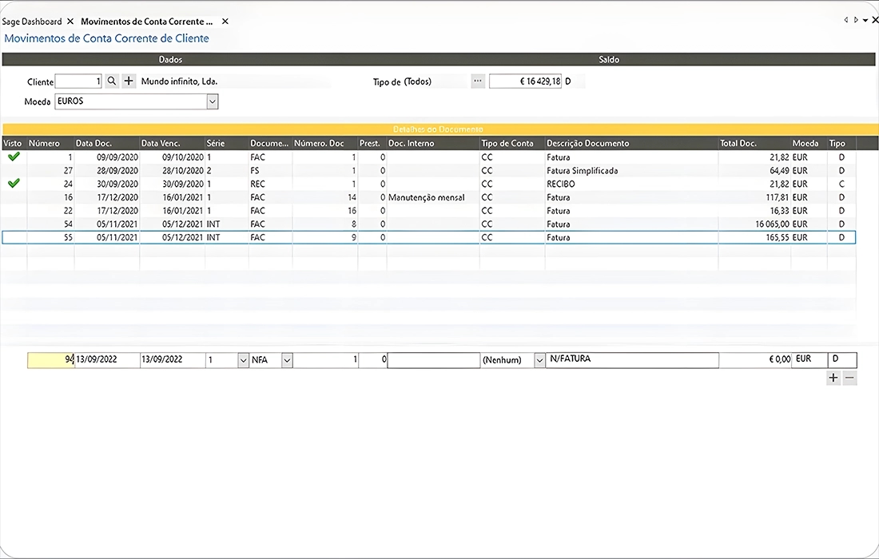This screenshot has width=879, height=559.
Task: Close the Movimentos de Conta Corrente tab
Action: tap(225, 22)
